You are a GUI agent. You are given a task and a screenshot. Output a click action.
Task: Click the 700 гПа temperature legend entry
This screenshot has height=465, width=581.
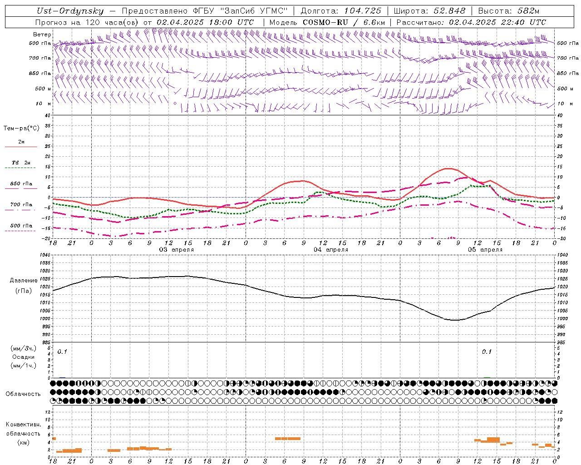point(21,205)
